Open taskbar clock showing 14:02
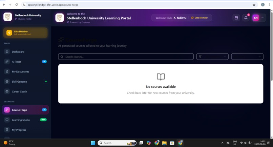This screenshot has width=273, height=147. tap(260, 143)
